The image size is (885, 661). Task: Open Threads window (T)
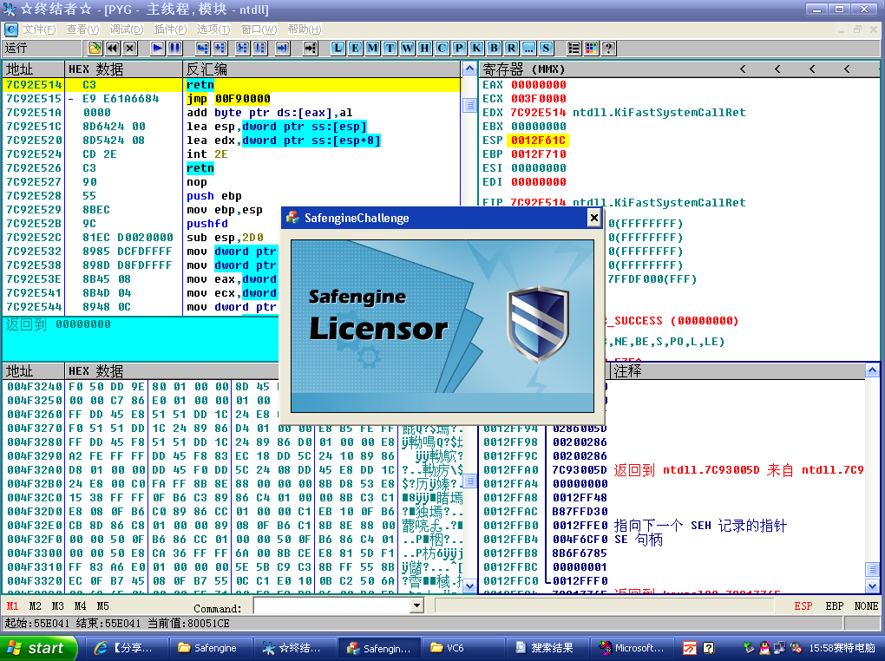(390, 48)
